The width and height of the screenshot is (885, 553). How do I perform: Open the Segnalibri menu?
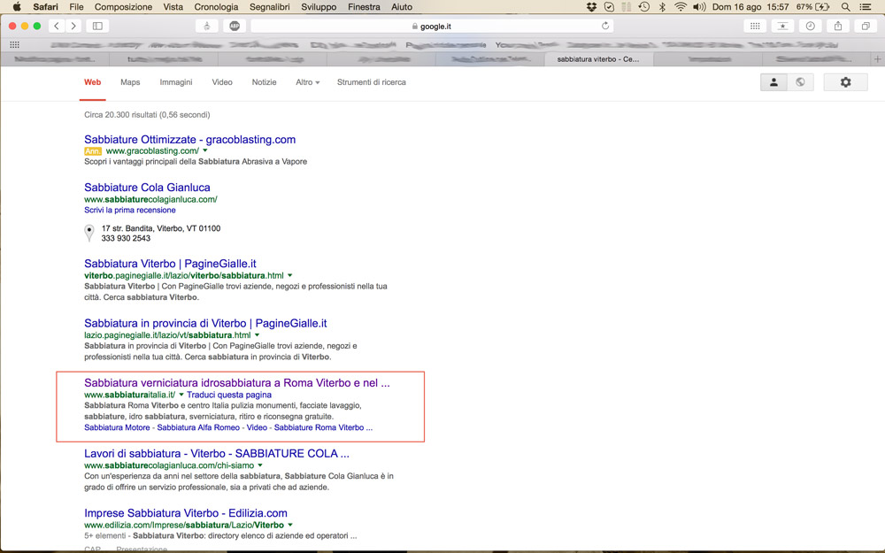click(x=270, y=7)
